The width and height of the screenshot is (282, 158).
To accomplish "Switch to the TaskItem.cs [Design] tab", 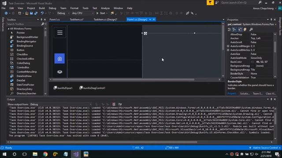I will tap(105, 19).
